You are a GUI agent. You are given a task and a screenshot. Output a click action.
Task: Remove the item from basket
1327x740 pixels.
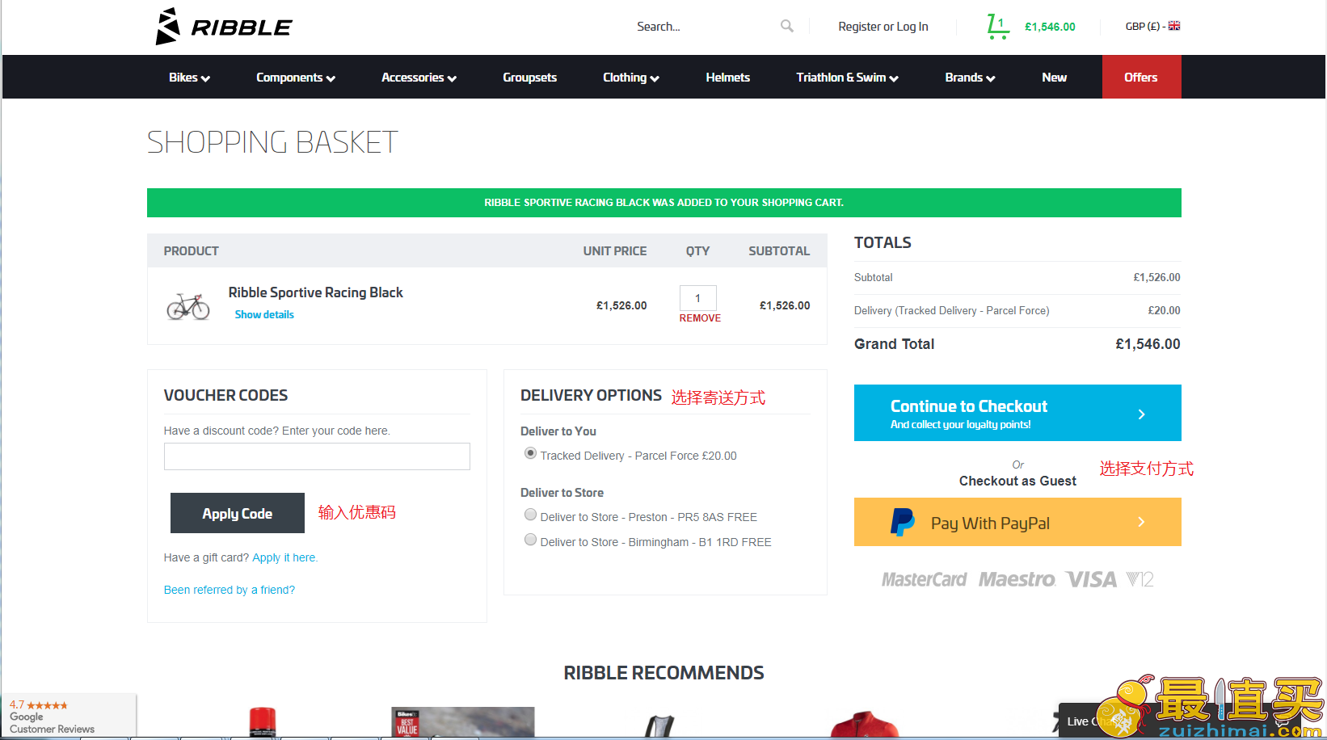(x=700, y=318)
